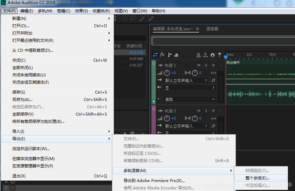Click the power icon in row 7
This screenshot has width=295, height=191.
point(13,188)
